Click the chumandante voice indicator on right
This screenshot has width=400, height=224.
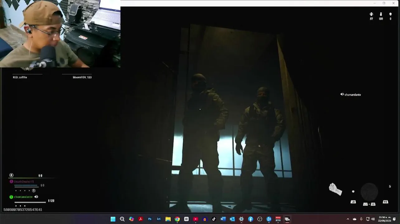pos(350,95)
